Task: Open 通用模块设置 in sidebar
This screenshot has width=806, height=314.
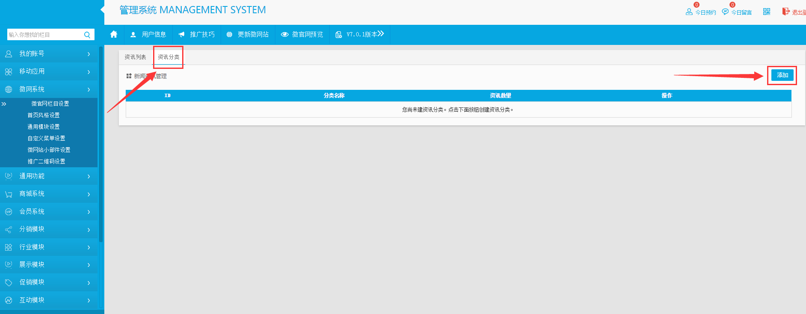Action: [x=44, y=127]
